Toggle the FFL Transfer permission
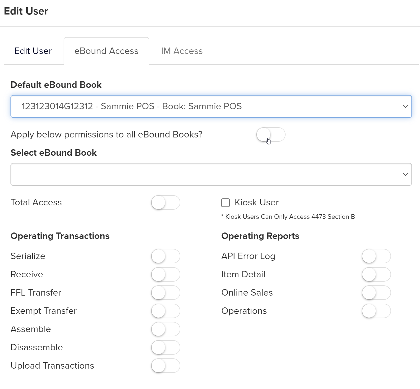Image resolution: width=420 pixels, height=389 pixels. tap(166, 293)
